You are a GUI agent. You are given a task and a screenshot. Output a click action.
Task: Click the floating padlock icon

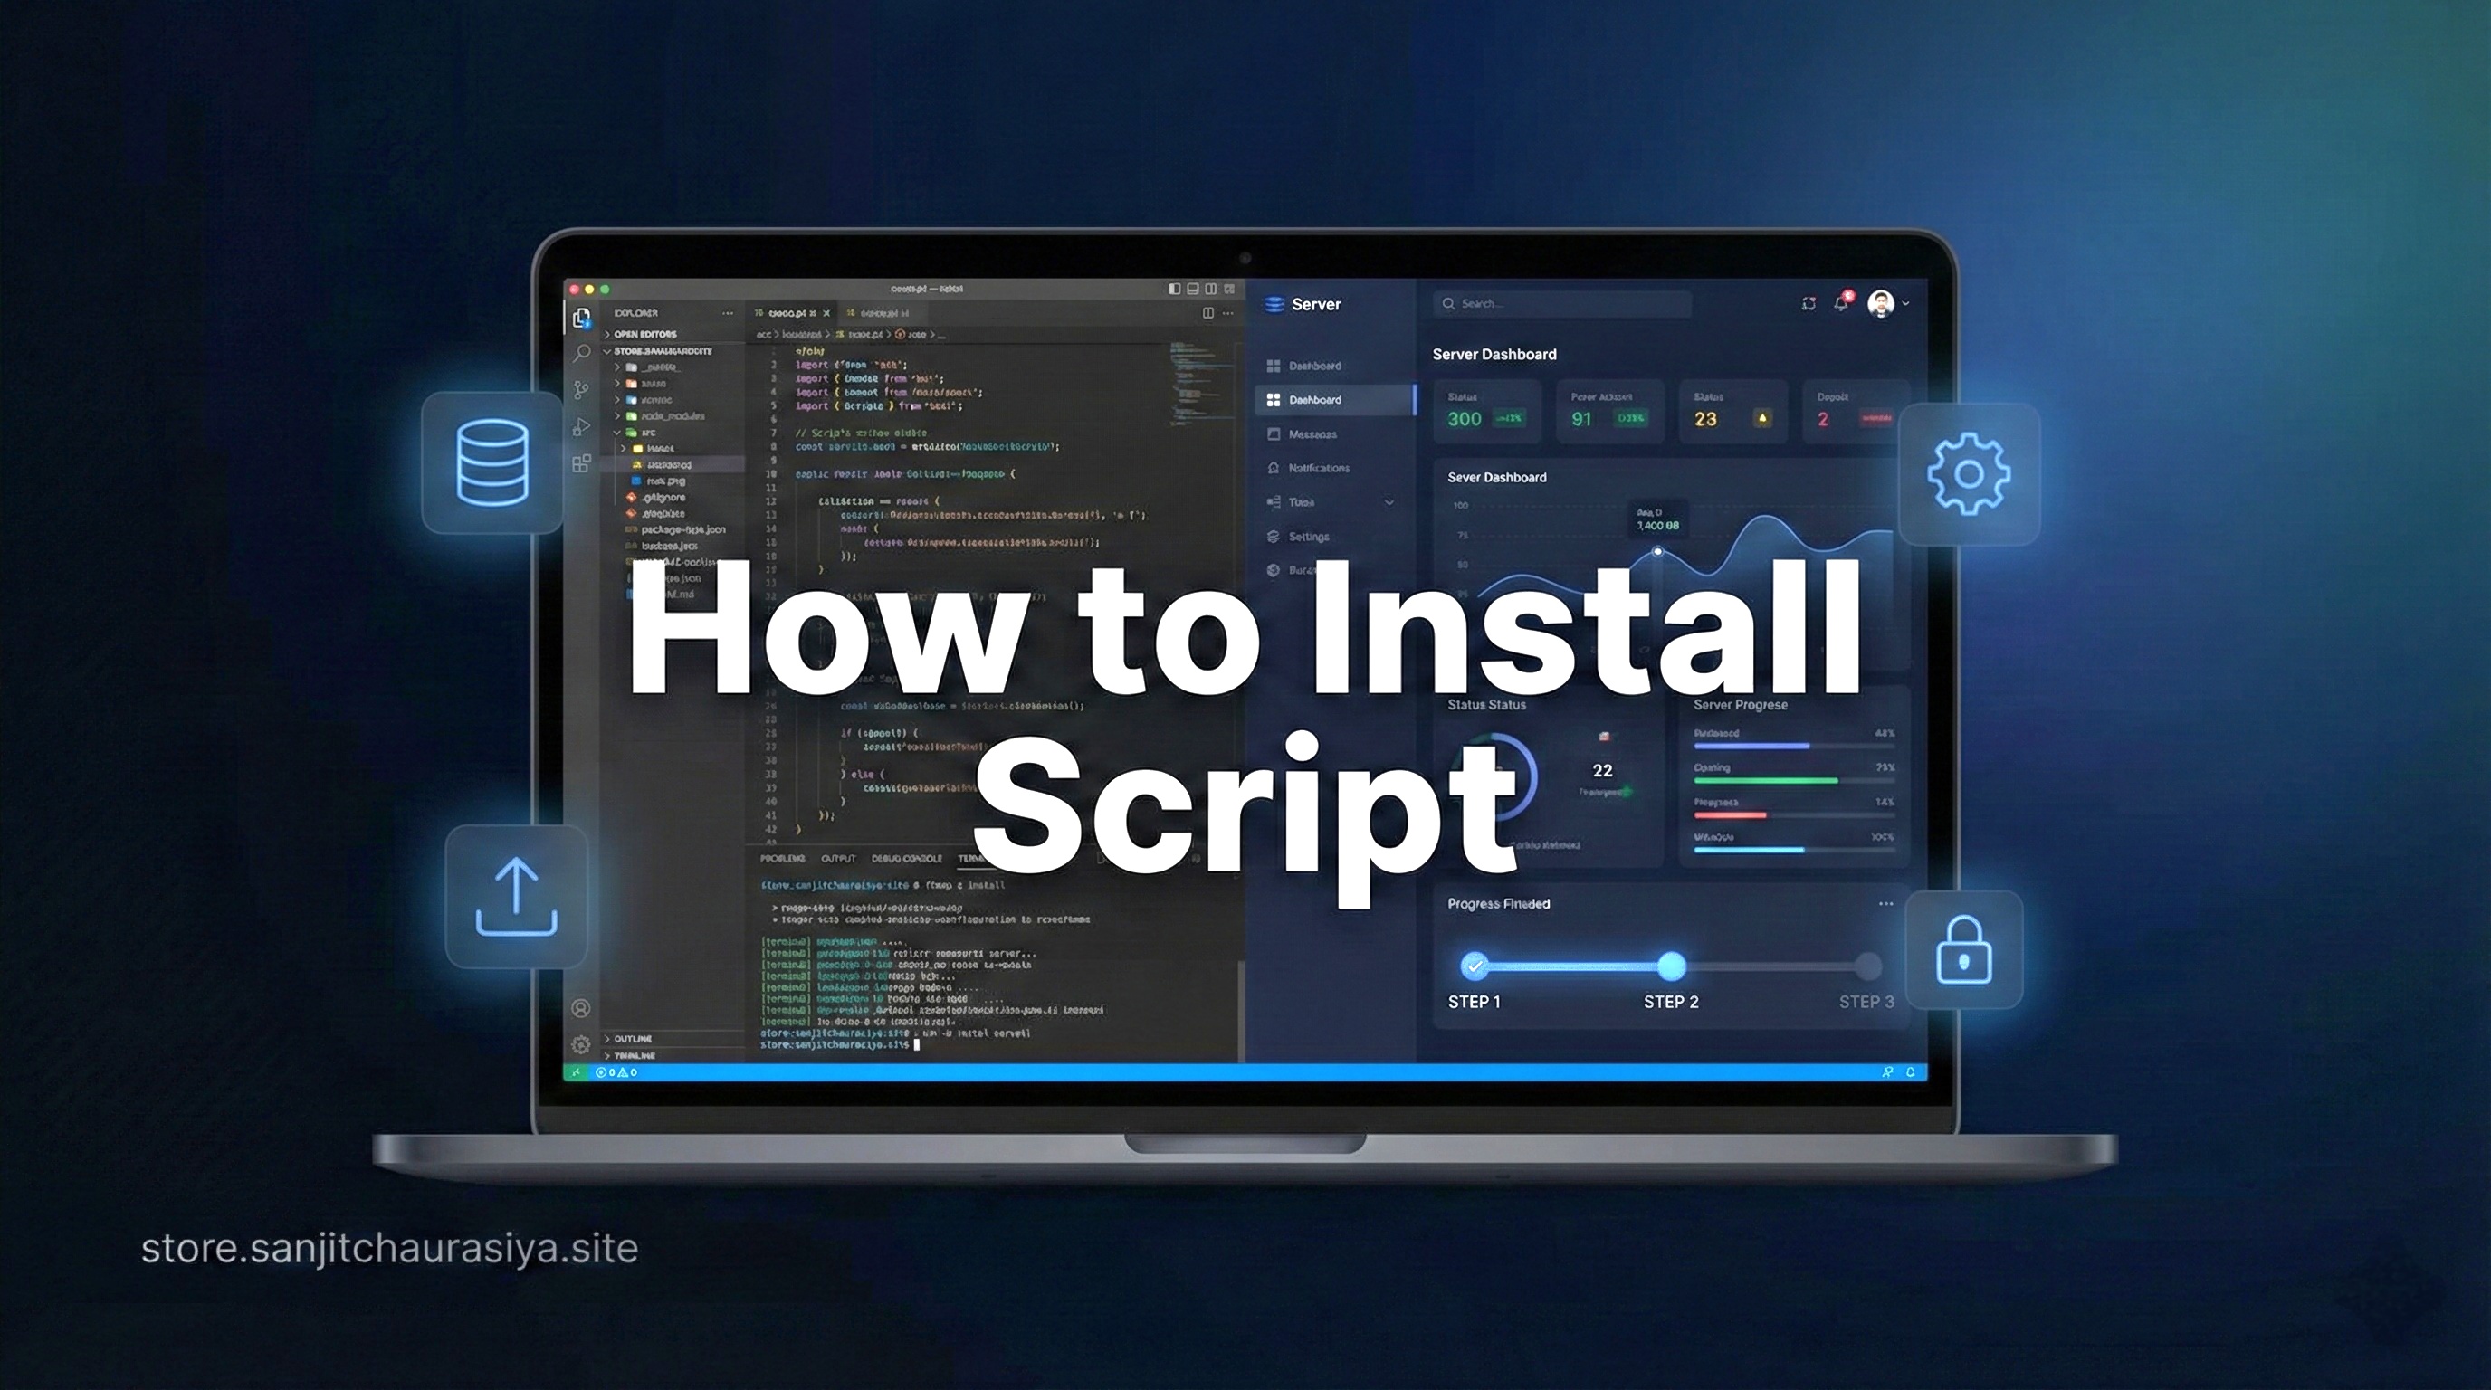tap(1963, 950)
